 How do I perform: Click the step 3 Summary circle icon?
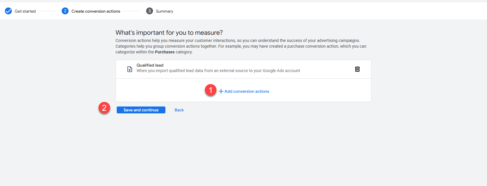(x=149, y=11)
